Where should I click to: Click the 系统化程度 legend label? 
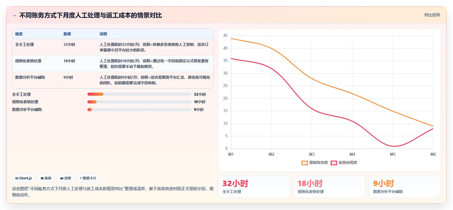pos(348,163)
